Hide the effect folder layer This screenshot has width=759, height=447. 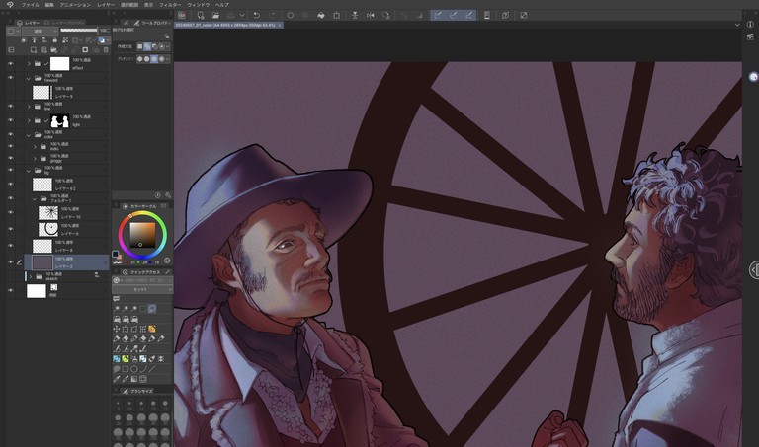tap(10, 63)
